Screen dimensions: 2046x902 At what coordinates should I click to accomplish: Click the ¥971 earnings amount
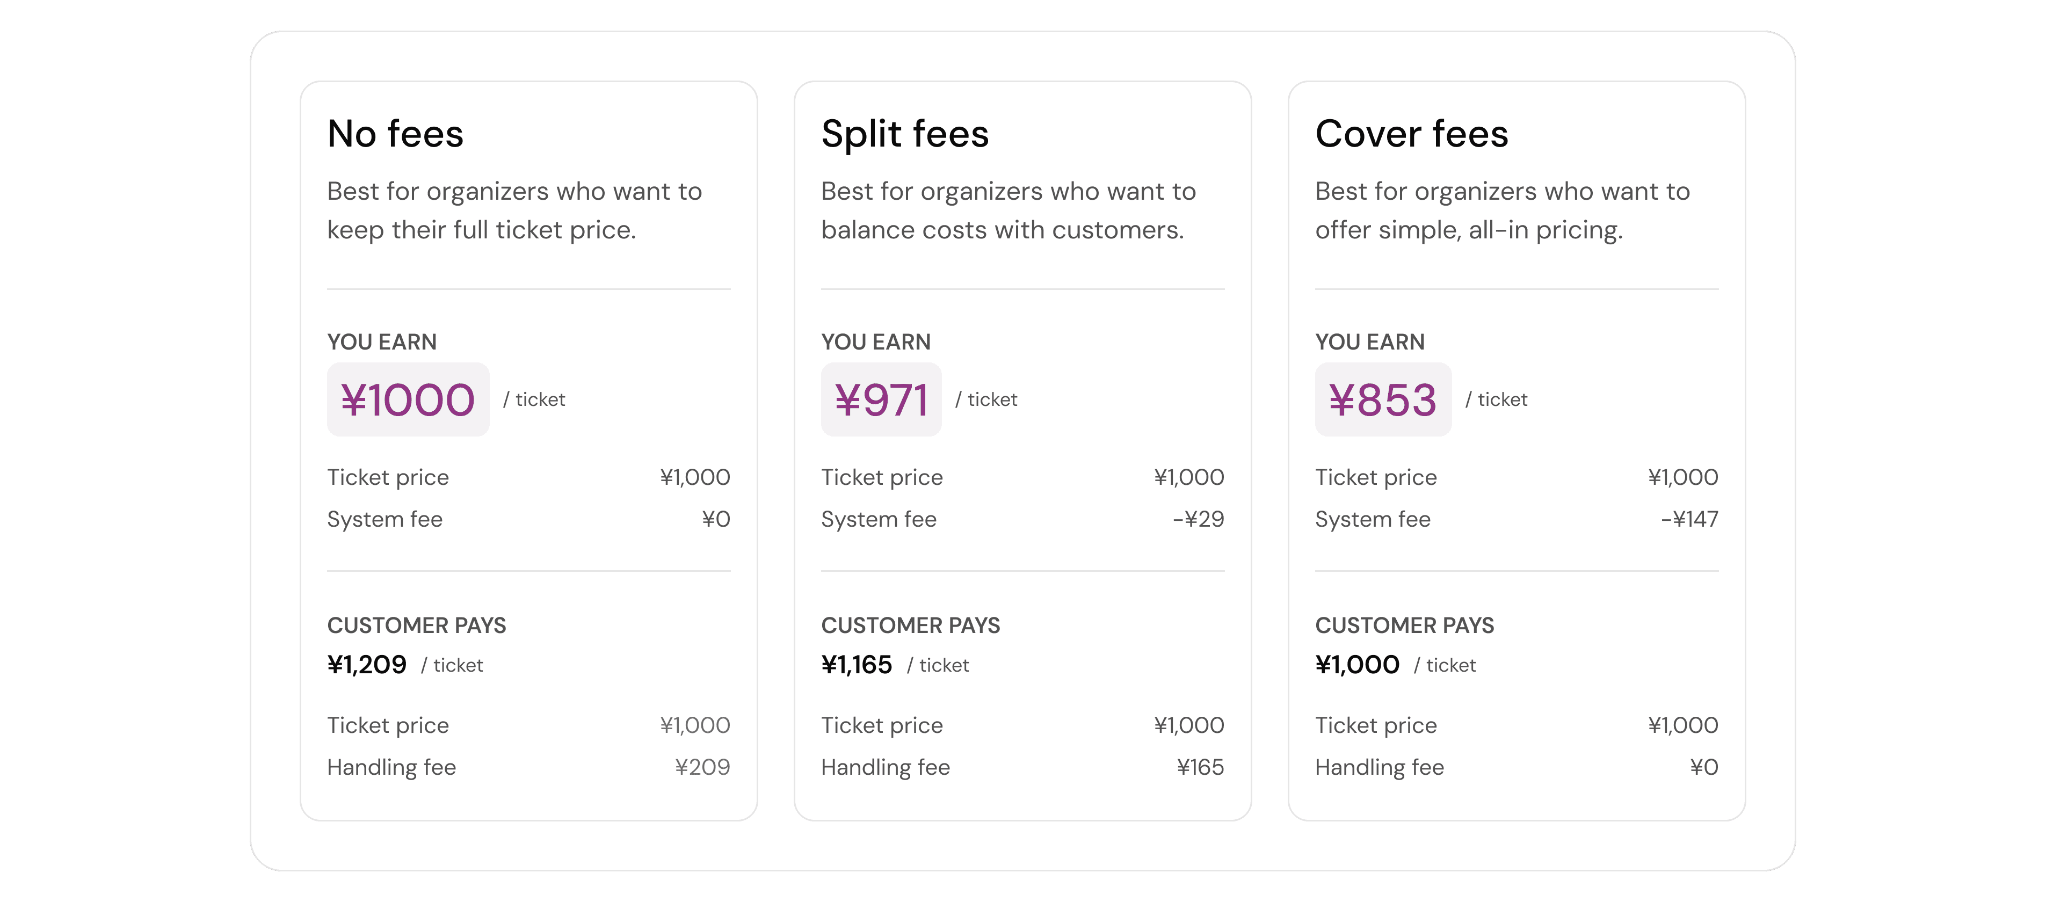point(882,399)
